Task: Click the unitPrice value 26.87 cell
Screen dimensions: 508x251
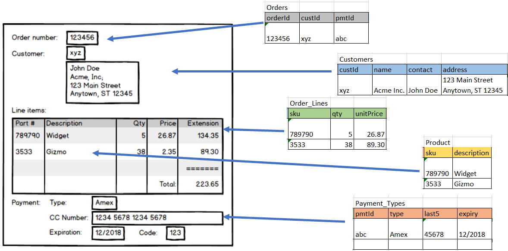Action: [x=373, y=134]
